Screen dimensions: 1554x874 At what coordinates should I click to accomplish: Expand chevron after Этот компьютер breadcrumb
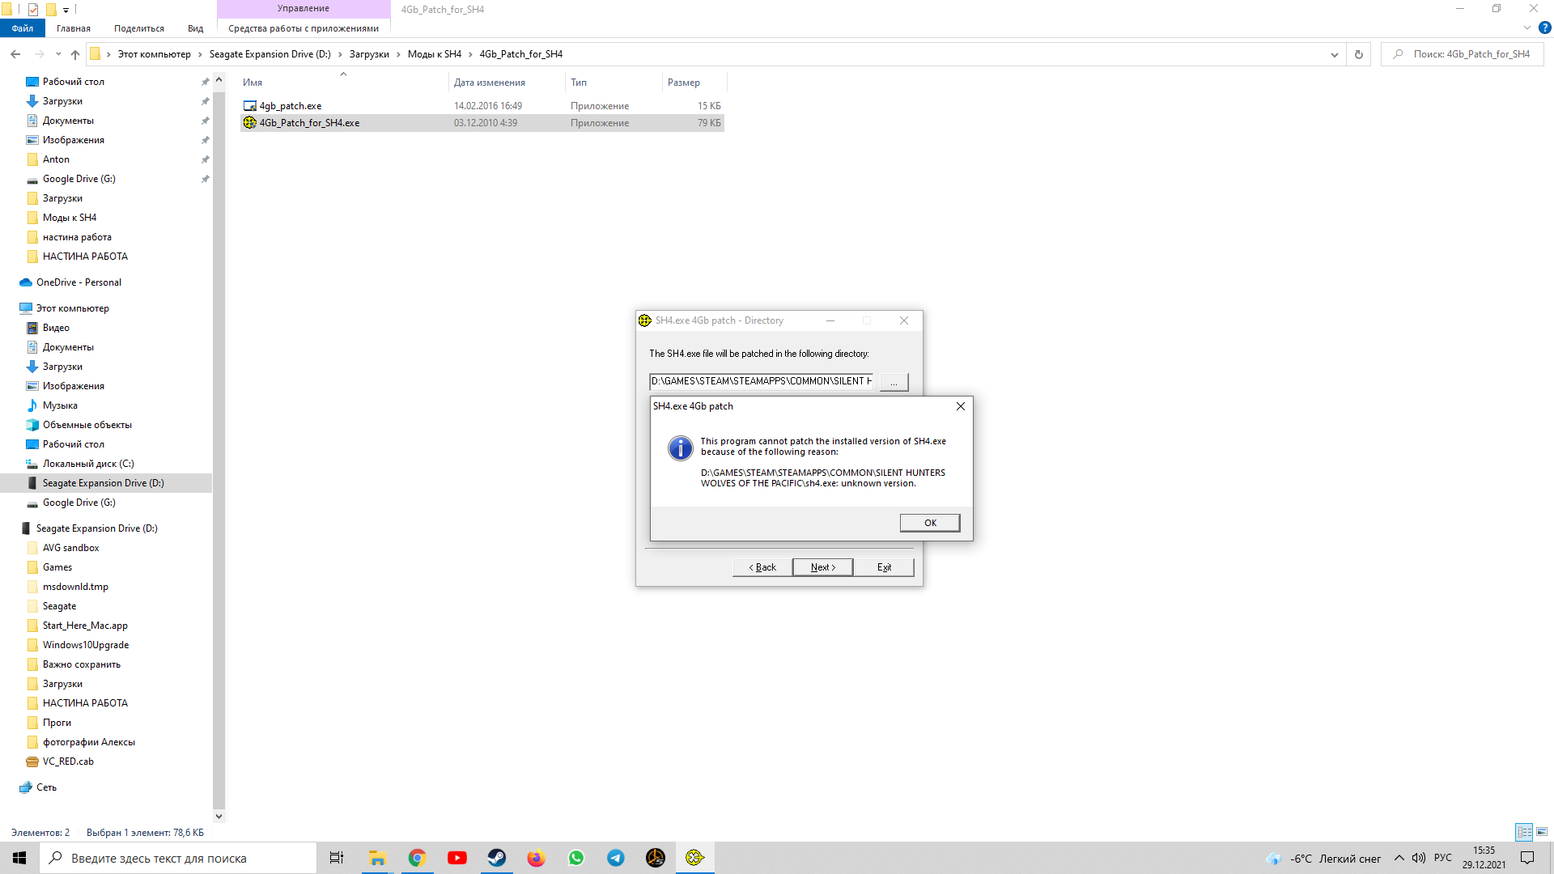pyautogui.click(x=200, y=54)
